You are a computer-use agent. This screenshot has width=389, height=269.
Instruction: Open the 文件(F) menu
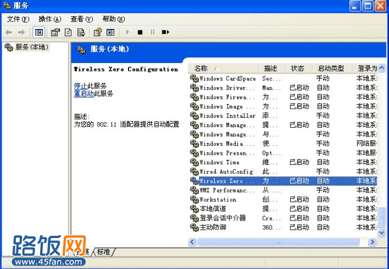pos(18,19)
